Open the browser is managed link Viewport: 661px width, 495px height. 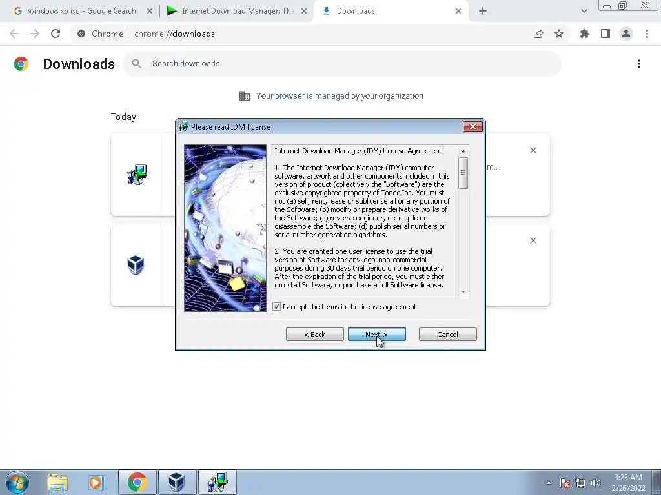pos(312,96)
